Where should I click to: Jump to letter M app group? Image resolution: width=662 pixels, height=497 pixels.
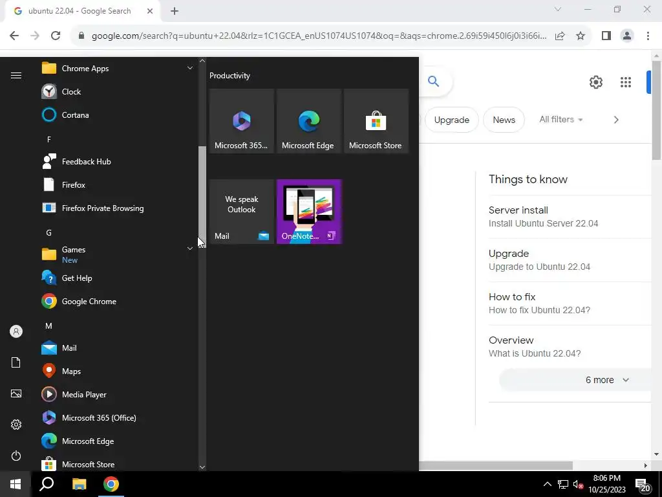coord(49,326)
